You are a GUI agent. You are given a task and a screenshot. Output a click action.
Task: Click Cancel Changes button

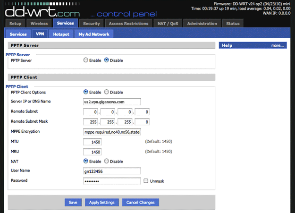141,202
